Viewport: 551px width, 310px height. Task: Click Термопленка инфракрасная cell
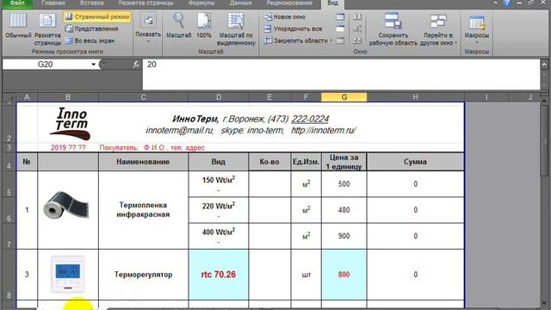(x=144, y=210)
